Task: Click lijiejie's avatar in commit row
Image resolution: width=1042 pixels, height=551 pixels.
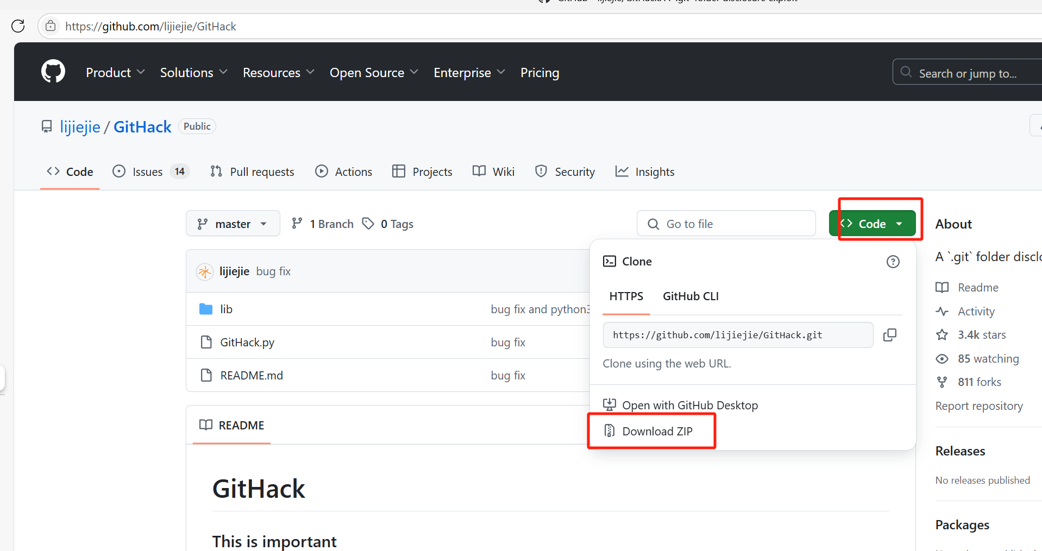Action: (205, 271)
